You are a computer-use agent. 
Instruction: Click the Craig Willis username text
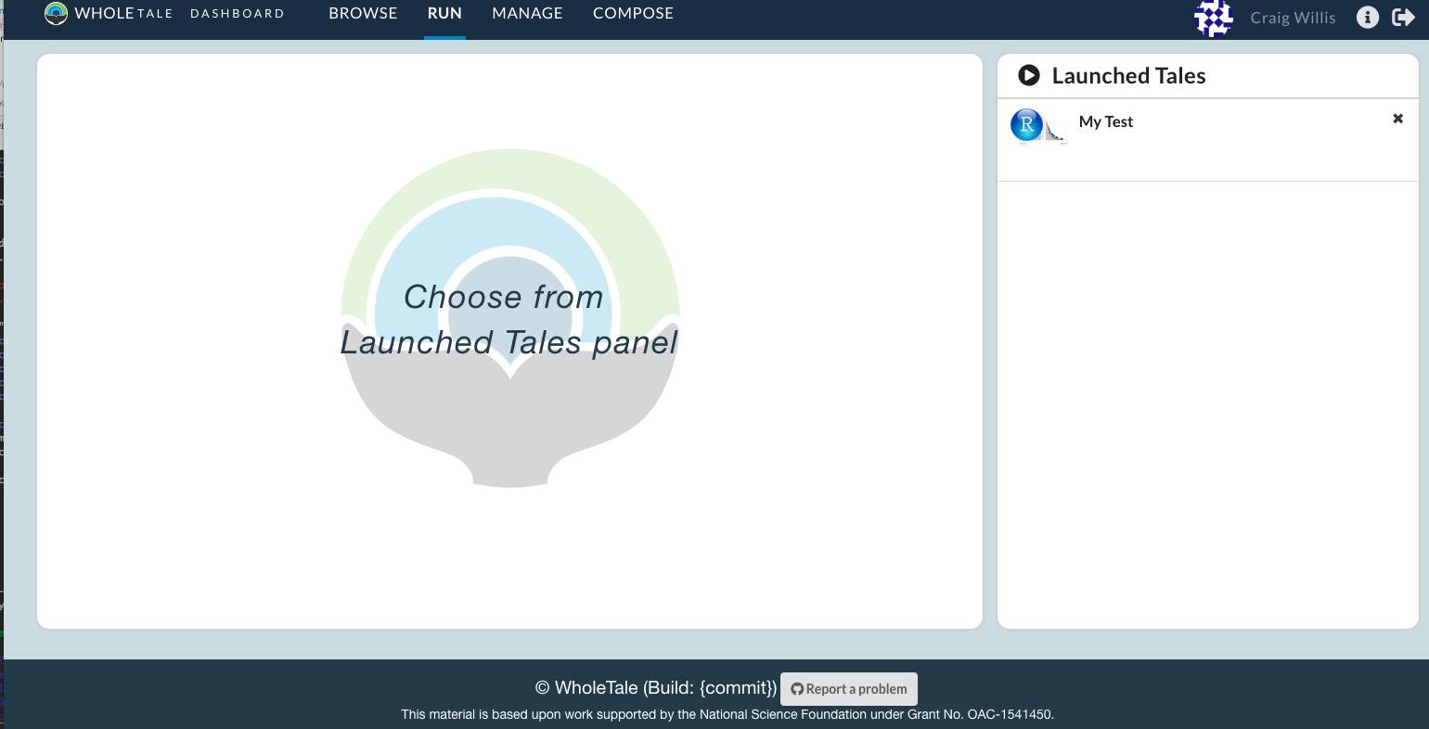pyautogui.click(x=1293, y=18)
